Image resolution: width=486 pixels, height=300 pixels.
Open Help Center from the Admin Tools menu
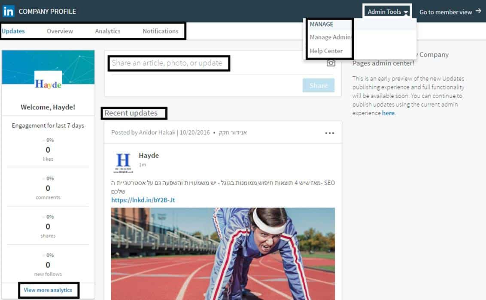coord(327,51)
